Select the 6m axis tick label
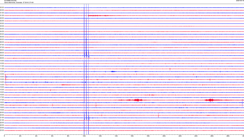244x137 pixels. (x=52, y=136)
